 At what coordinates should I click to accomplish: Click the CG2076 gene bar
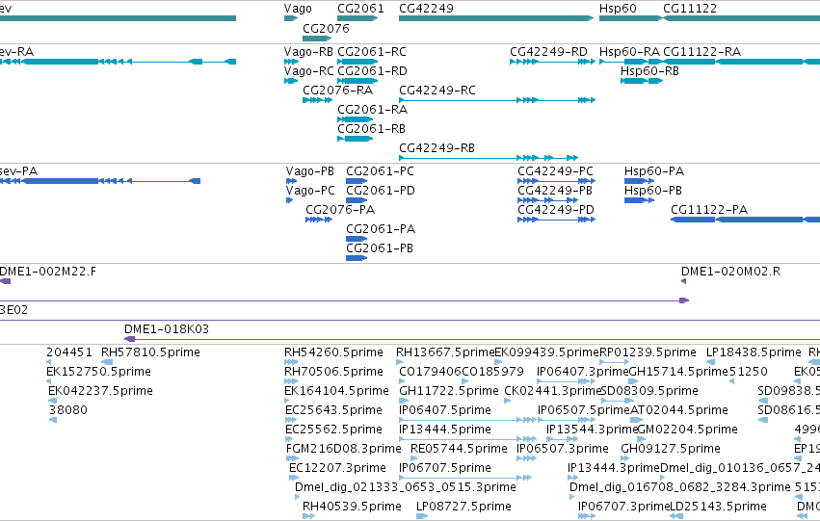(317, 39)
